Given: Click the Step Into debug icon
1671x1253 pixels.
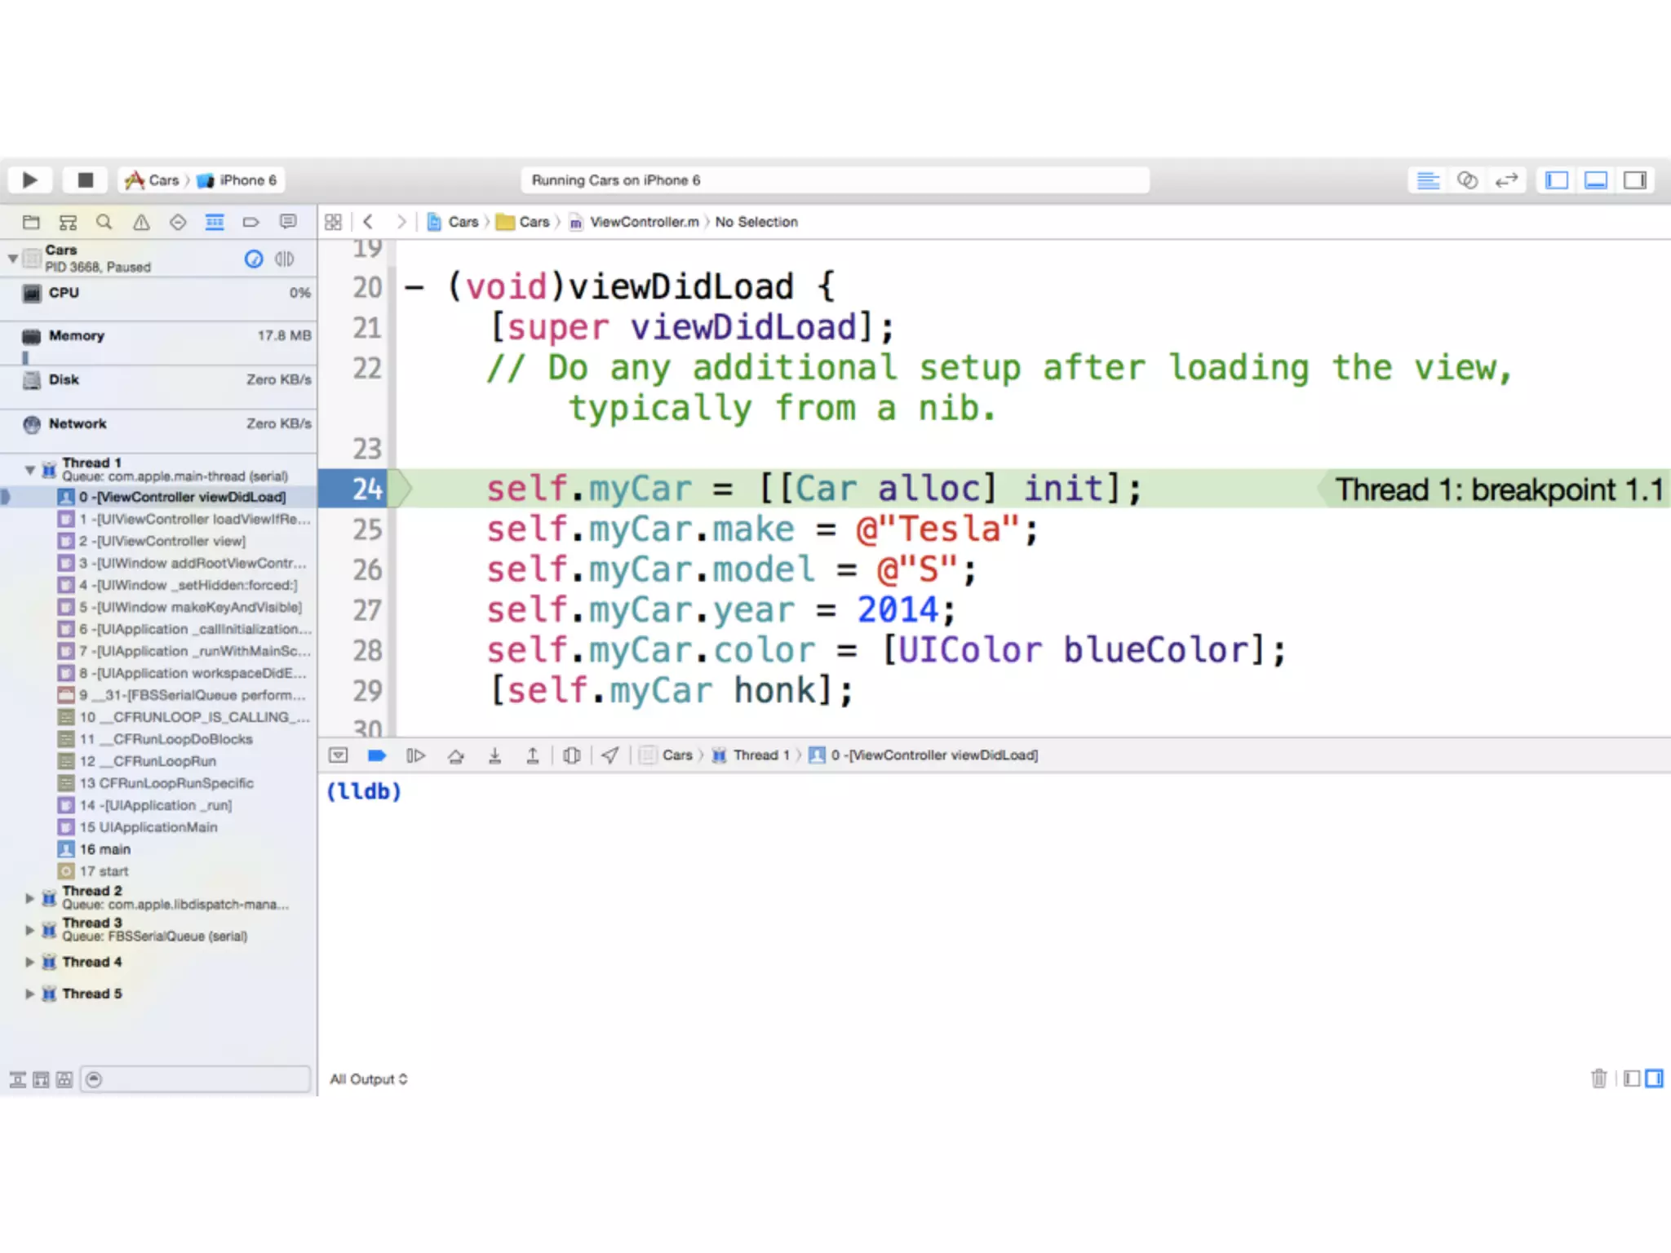Looking at the screenshot, I should tap(494, 755).
